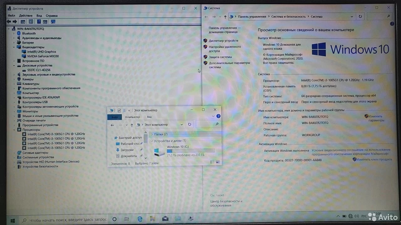401x225 pixels.
Task: Open the Файл tab in Explorer window
Action: point(114,117)
